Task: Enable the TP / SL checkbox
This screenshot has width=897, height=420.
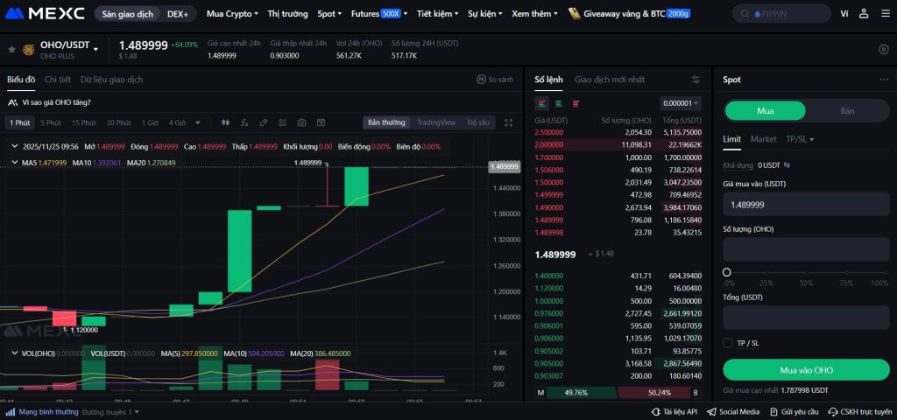Action: coord(728,342)
